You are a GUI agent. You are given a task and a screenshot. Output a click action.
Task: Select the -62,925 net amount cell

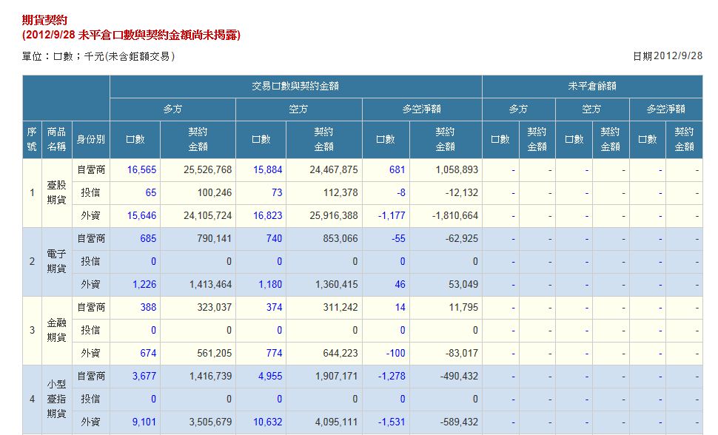[446, 238]
